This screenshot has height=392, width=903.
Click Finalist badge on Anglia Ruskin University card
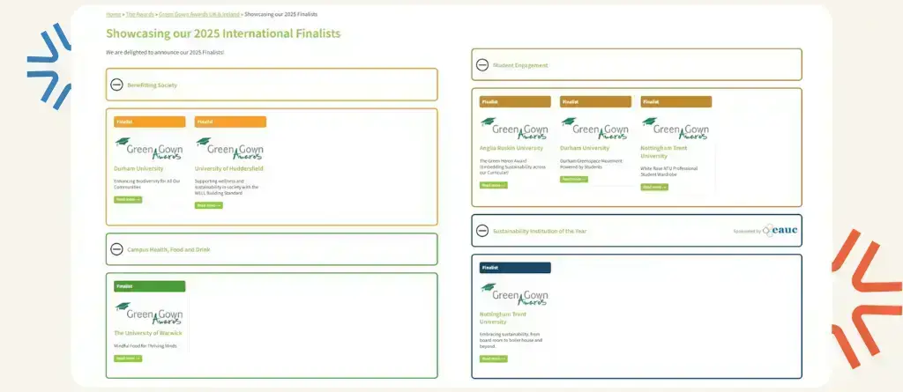(x=515, y=102)
